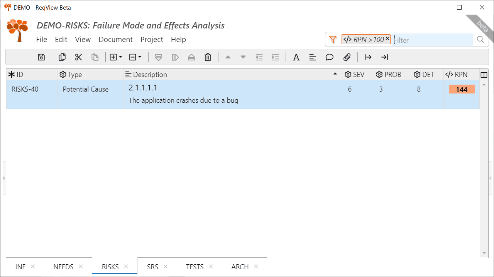This screenshot has height=277, width=494.
Task: Click text 'The application crashes due to a bug'
Action: click(184, 101)
